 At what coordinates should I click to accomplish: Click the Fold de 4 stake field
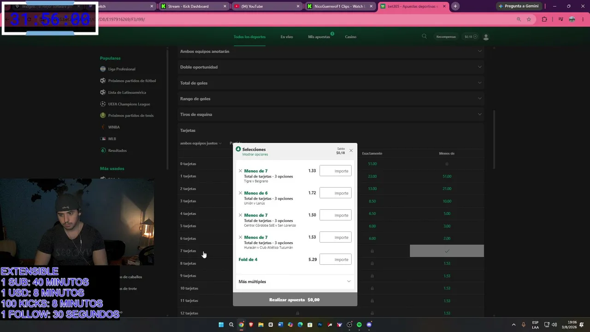(336, 260)
